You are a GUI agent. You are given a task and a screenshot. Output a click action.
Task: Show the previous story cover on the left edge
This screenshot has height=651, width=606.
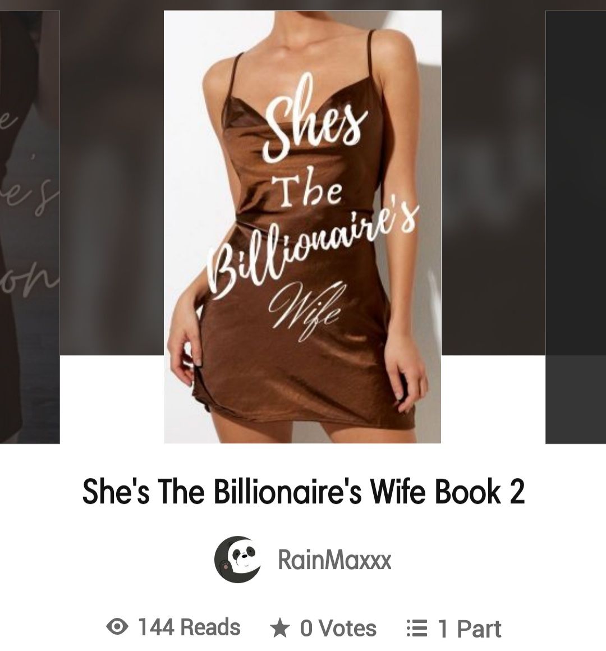(30, 227)
